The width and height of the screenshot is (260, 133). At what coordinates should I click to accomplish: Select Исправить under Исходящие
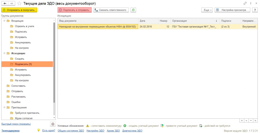coord(21,70)
